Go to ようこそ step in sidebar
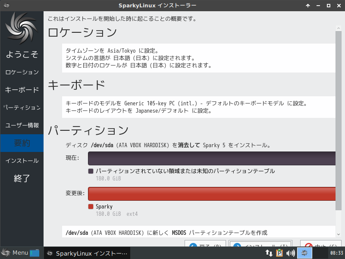 [22, 54]
